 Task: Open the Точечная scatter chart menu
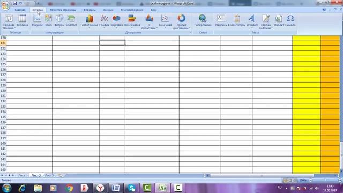tap(165, 21)
